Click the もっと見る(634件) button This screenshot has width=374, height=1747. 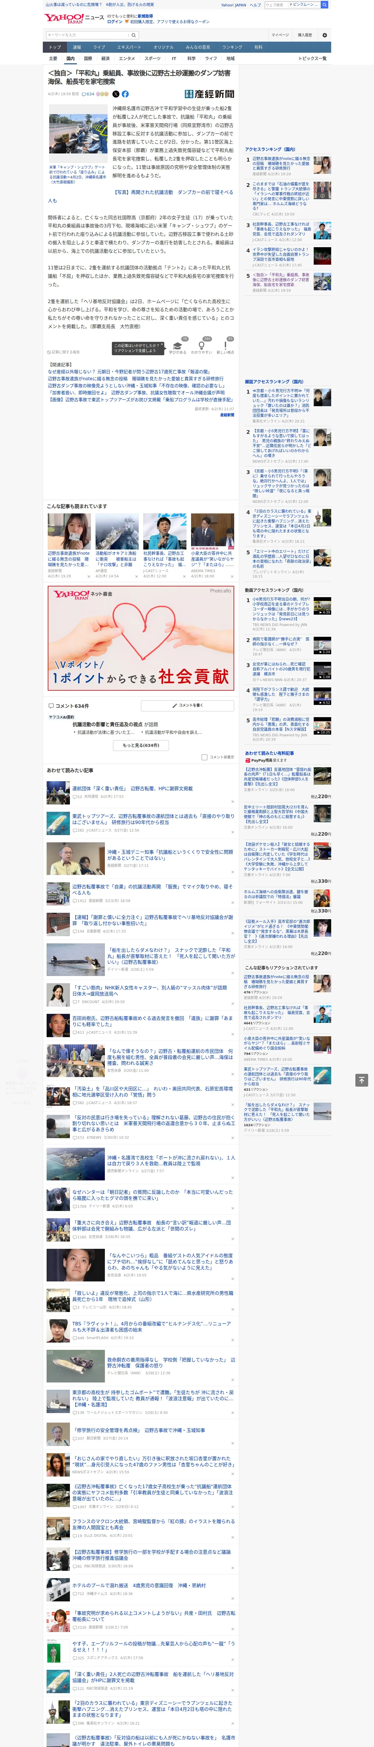(141, 745)
